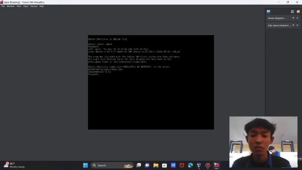Dismiss the Auto capture keyboard notification
The width and height of the screenshot is (302, 170).
297,25
